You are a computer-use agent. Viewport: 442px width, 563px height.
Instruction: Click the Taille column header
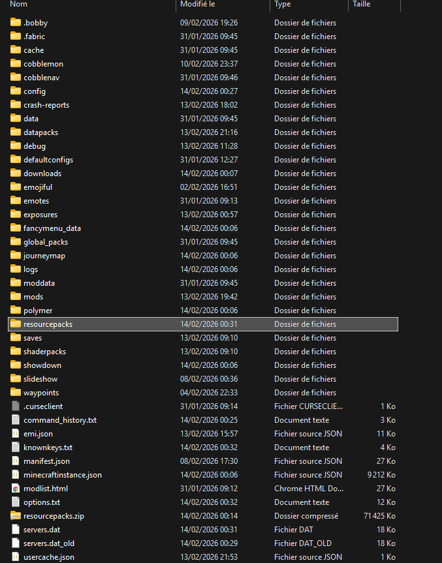(x=361, y=5)
